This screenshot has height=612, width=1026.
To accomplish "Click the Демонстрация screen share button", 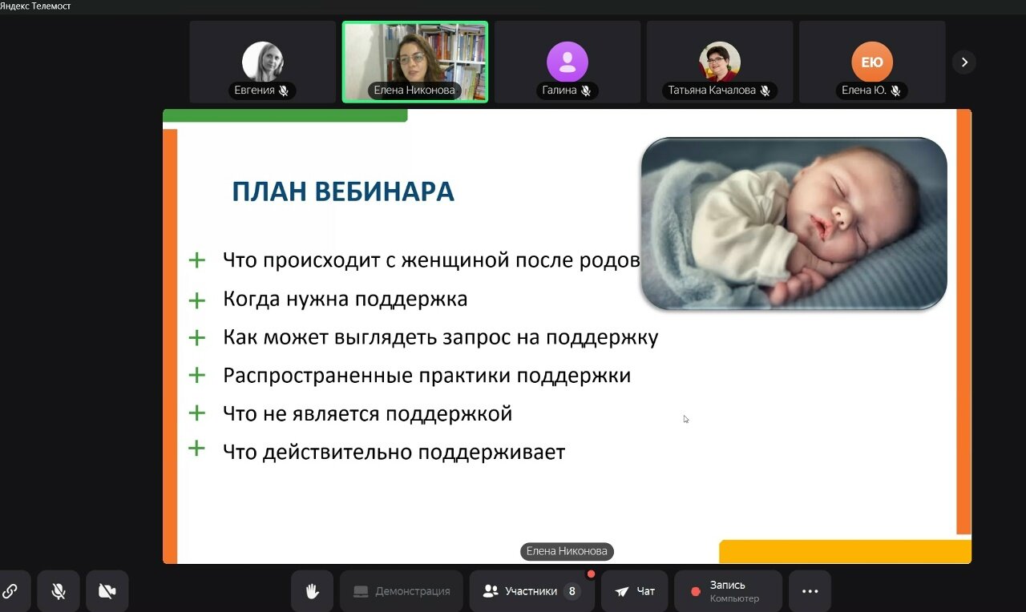I will tap(402, 591).
